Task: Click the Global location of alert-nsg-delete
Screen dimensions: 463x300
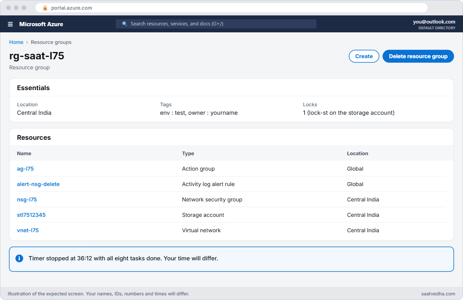Action: 355,184
